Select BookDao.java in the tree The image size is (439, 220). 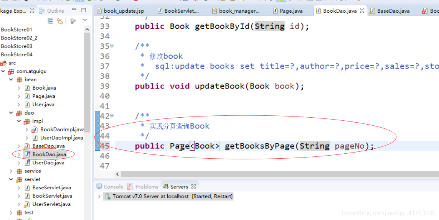49,154
